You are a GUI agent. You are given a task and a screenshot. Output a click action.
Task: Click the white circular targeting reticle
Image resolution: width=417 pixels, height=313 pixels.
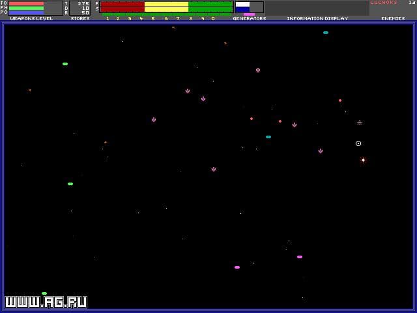point(358,143)
